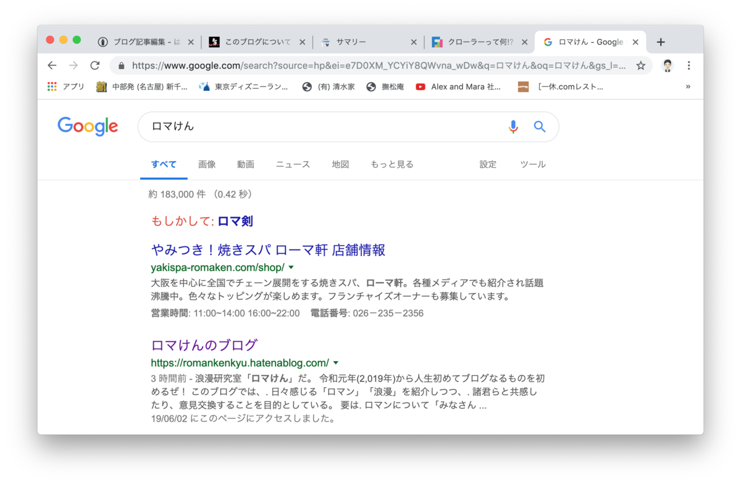Switch to 地図 results
Image resolution: width=741 pixels, height=484 pixels.
[340, 164]
